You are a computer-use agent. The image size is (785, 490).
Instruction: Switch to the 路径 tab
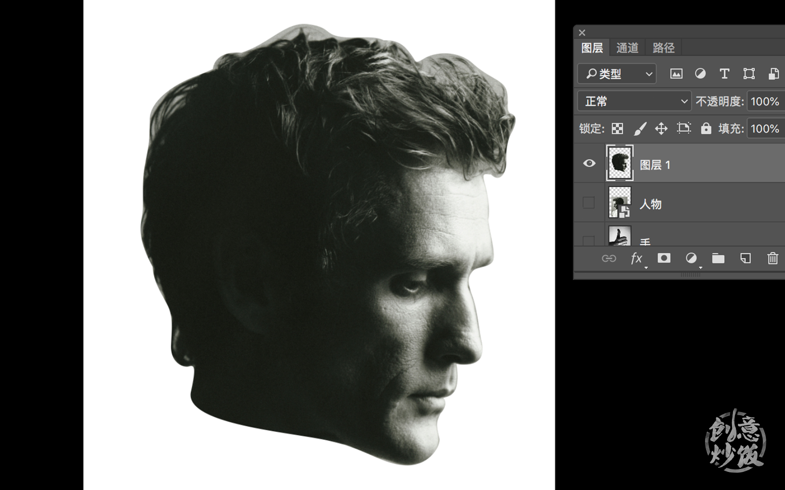pos(664,48)
